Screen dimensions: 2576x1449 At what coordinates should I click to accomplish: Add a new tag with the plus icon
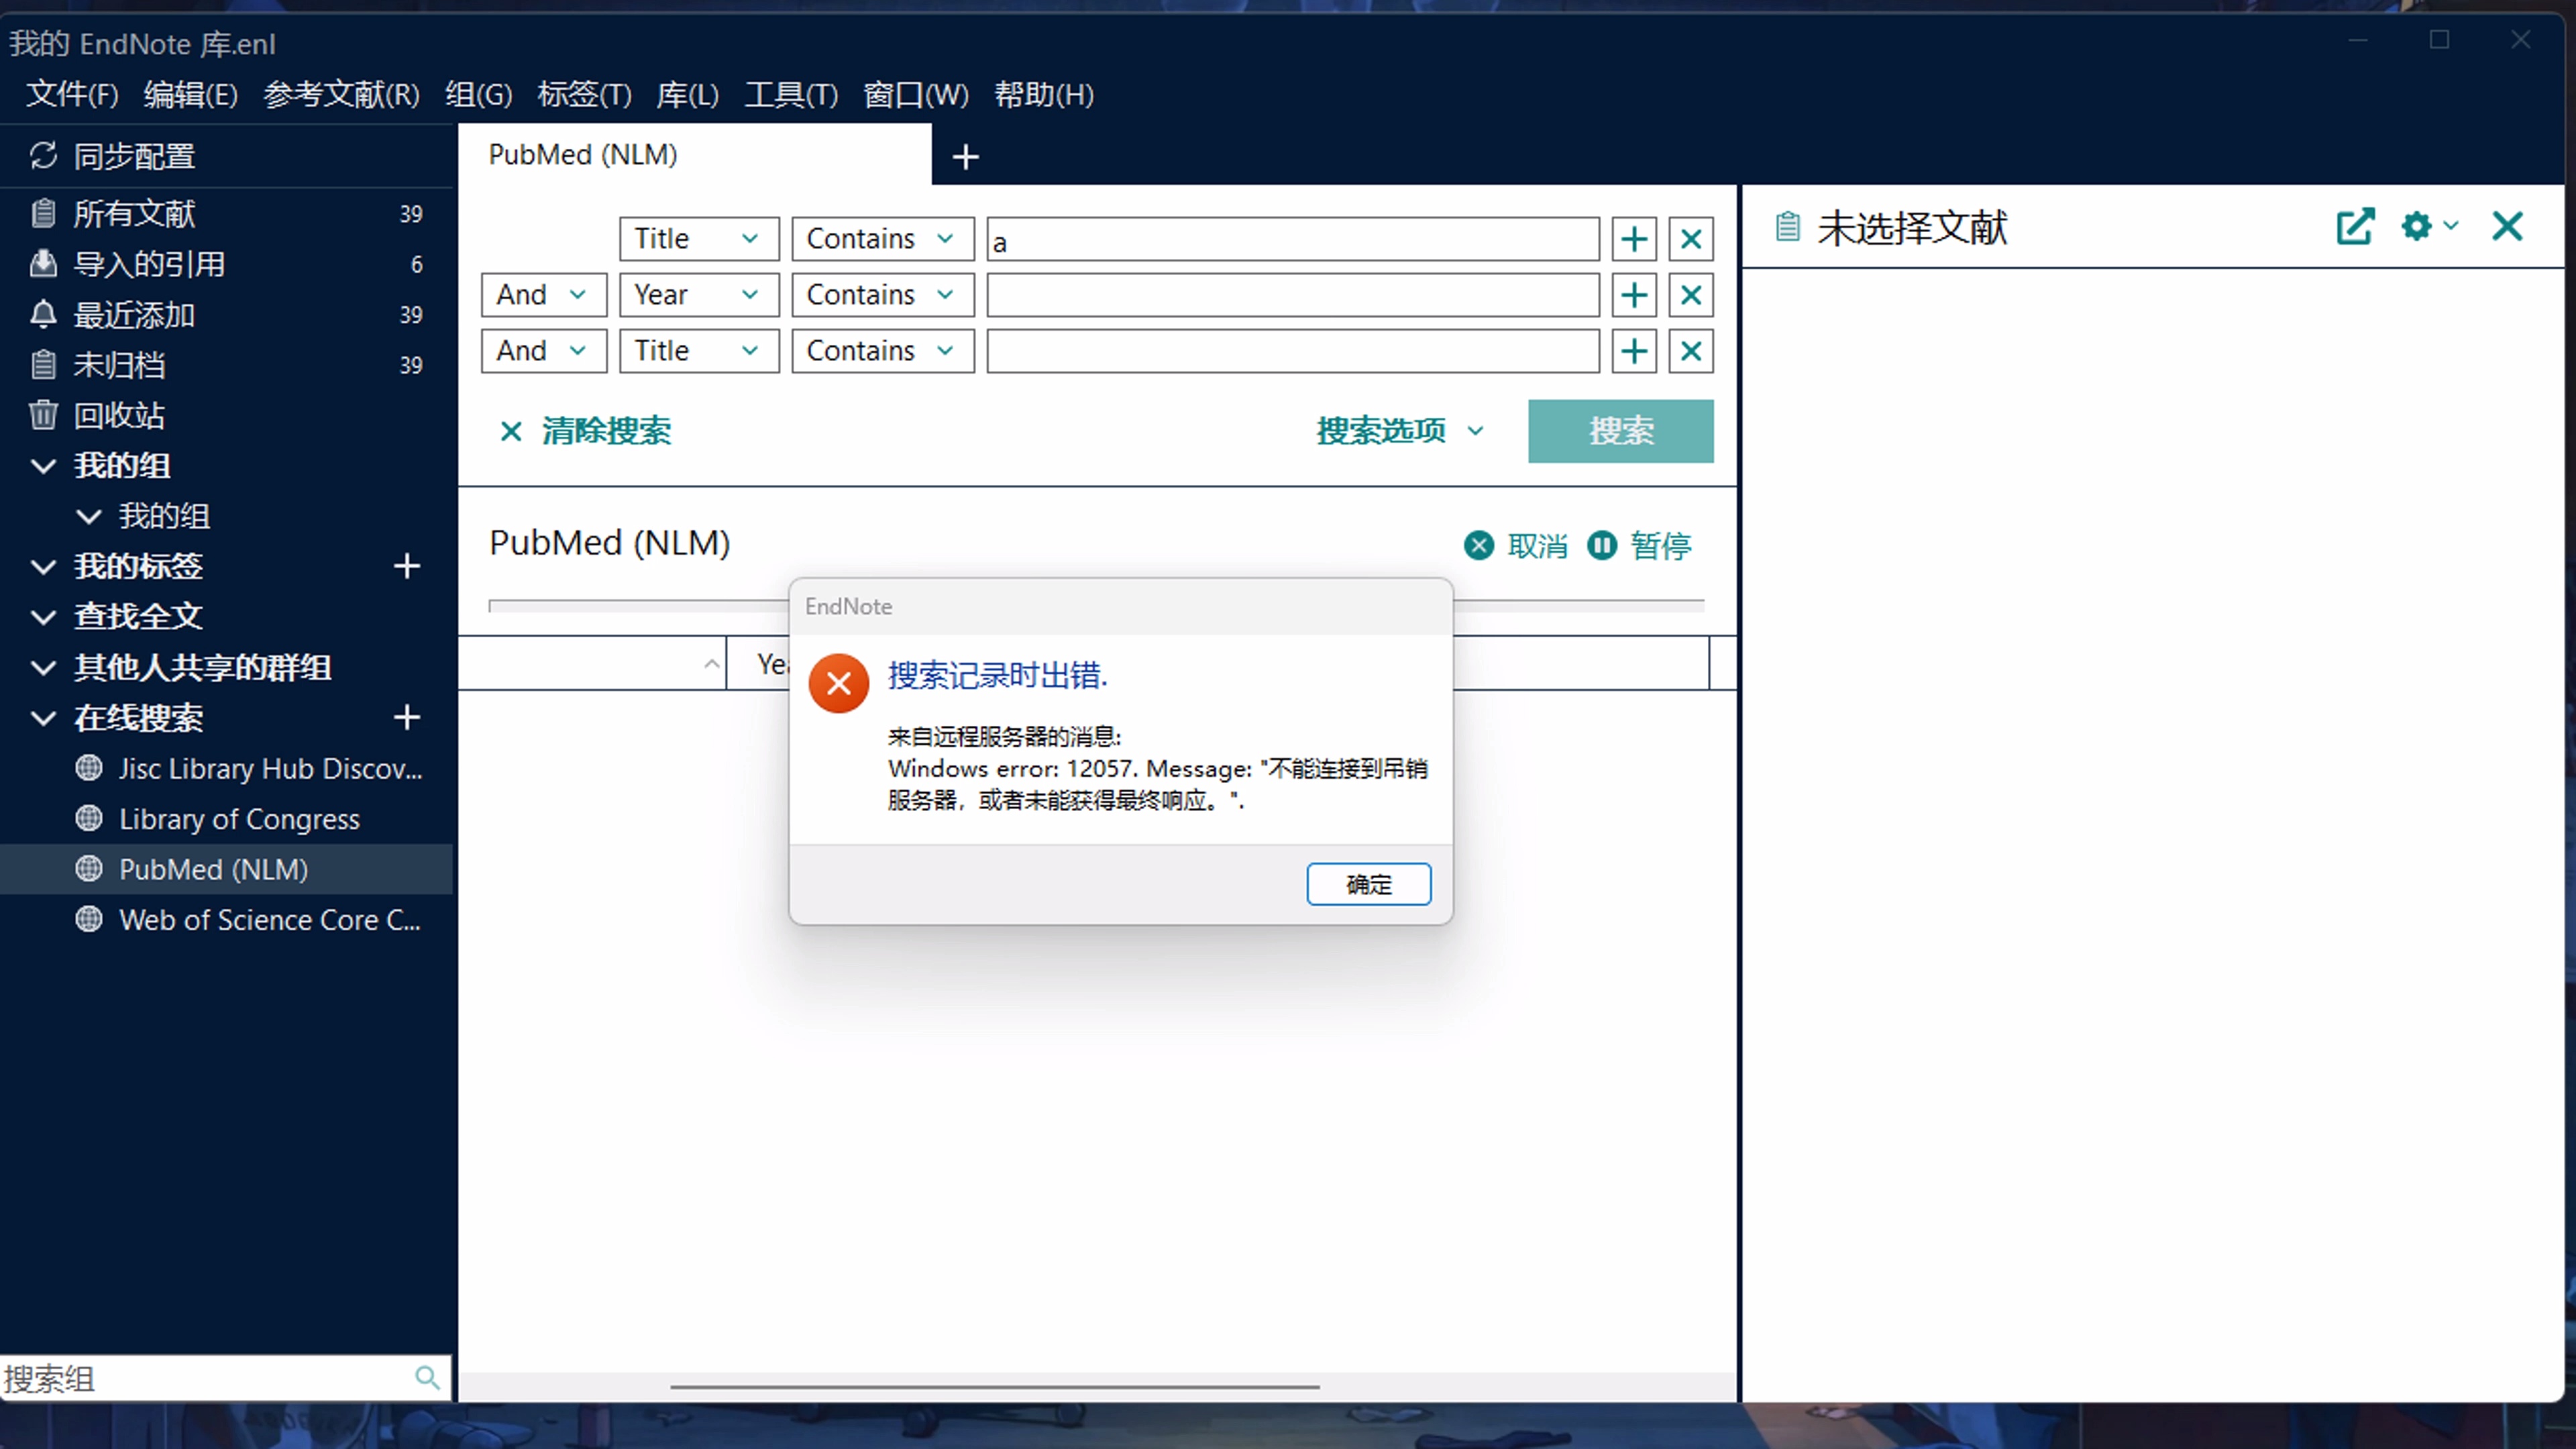point(407,566)
